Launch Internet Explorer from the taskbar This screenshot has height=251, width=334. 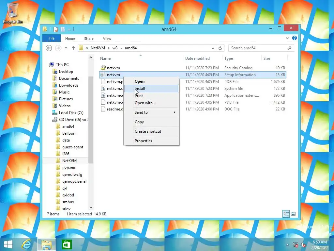(x=27, y=244)
